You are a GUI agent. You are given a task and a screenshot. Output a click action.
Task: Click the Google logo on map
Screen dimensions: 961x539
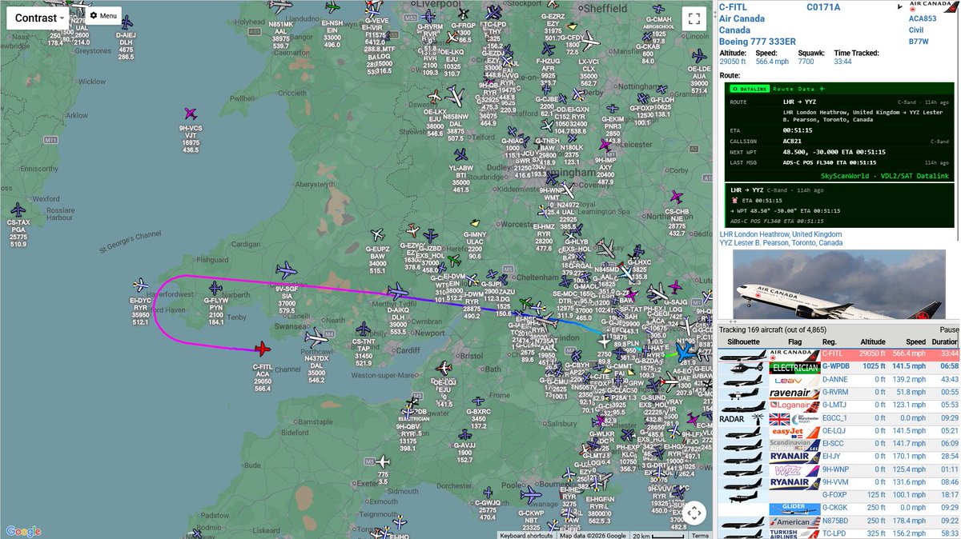(23, 531)
